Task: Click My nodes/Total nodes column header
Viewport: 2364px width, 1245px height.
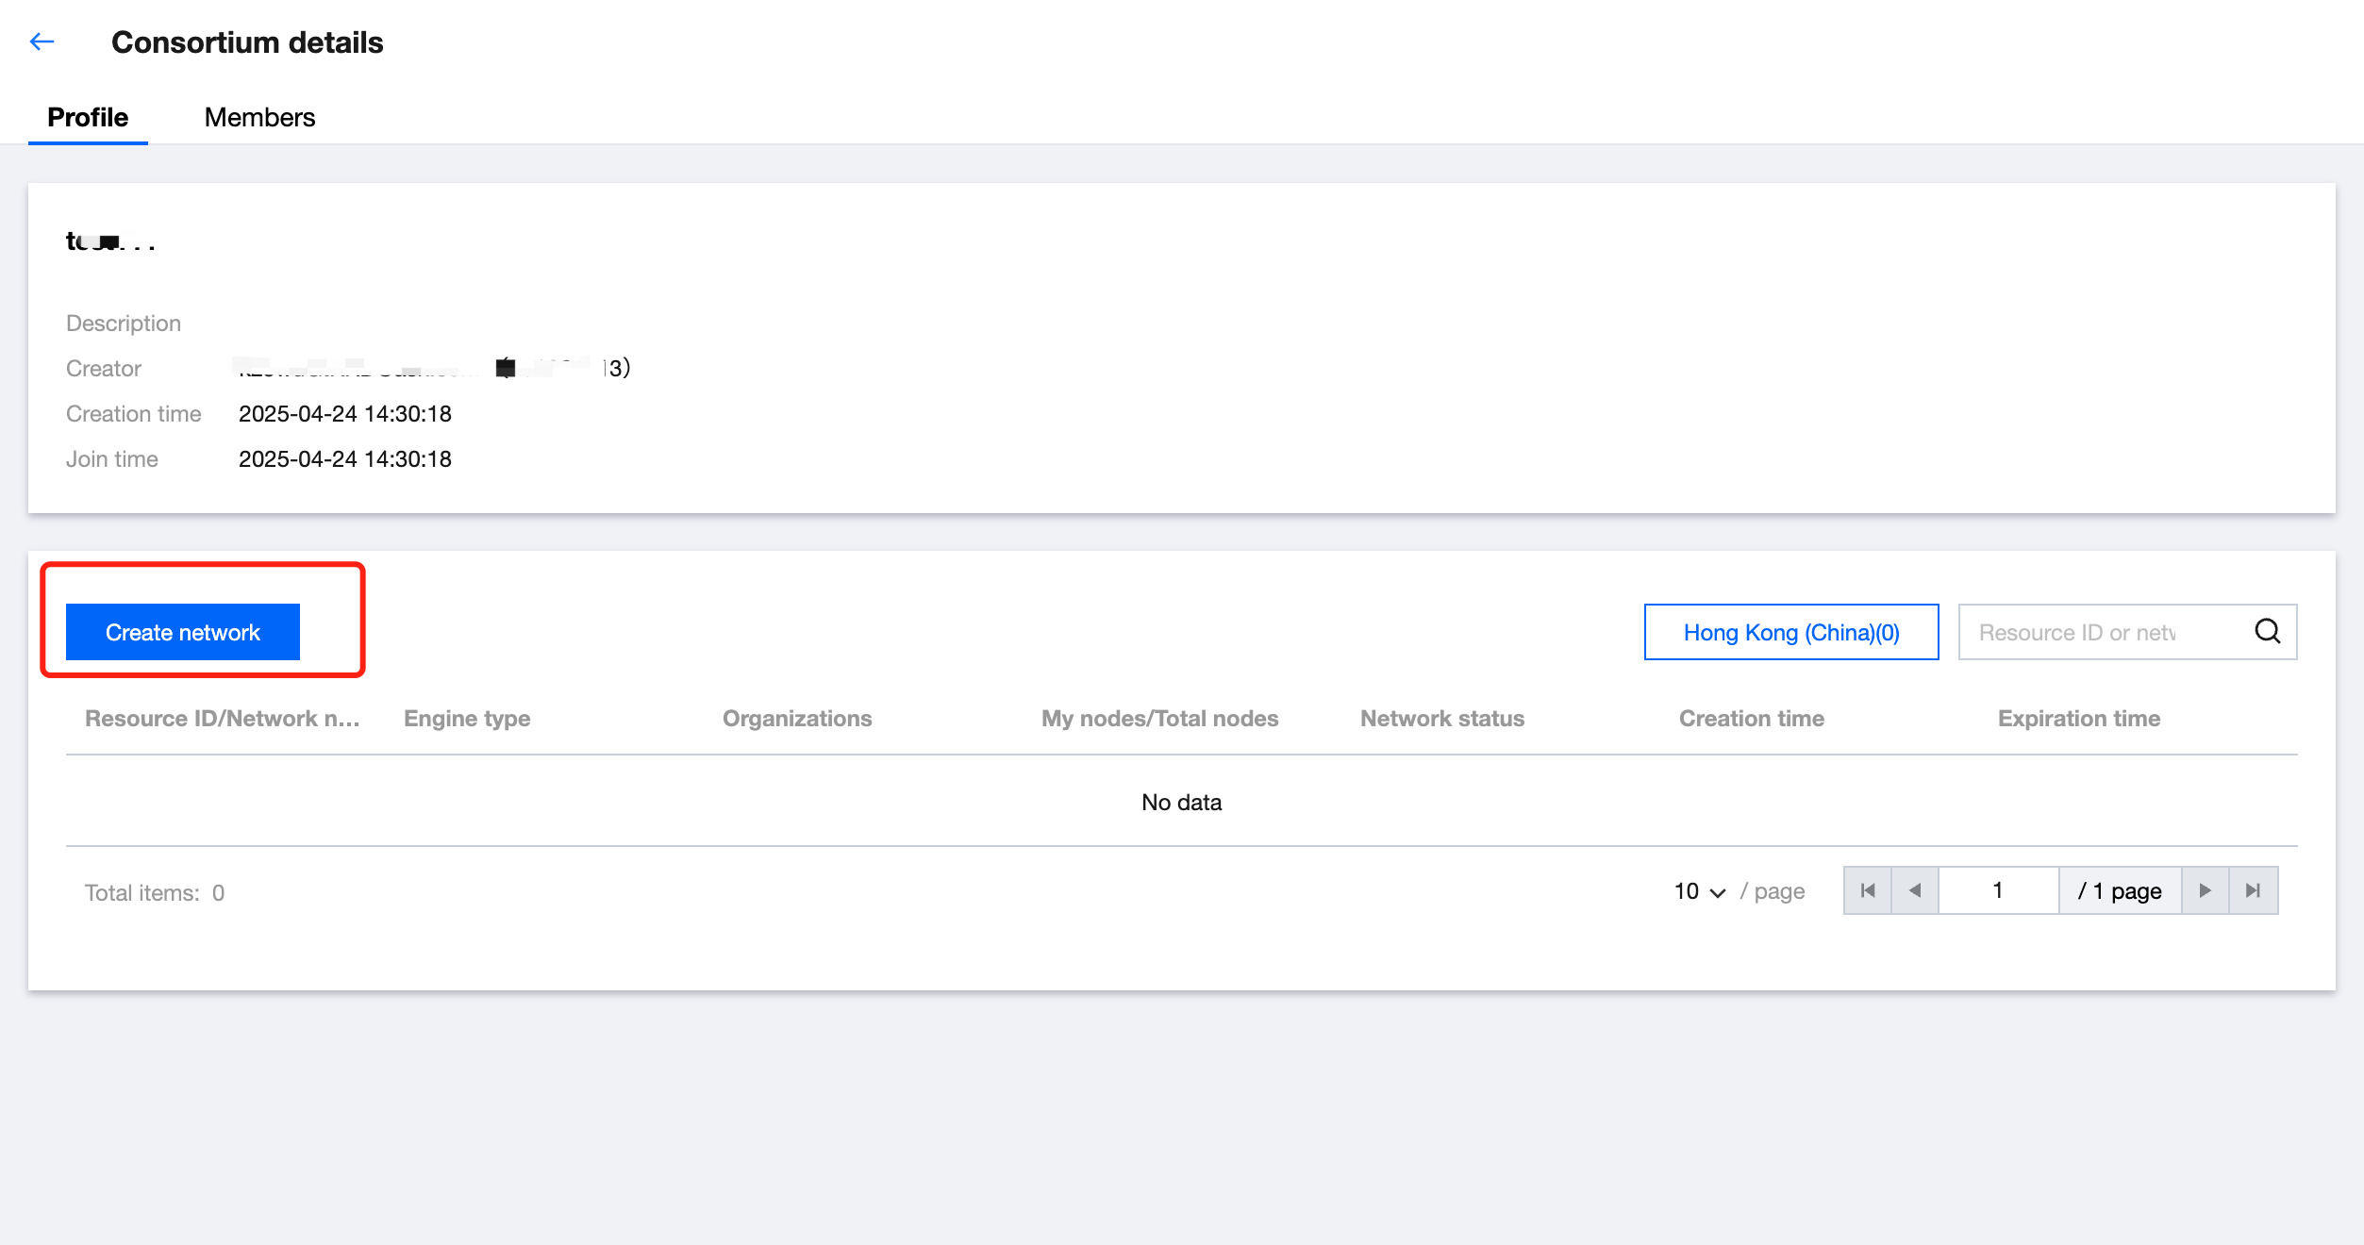Action: pos(1159,719)
